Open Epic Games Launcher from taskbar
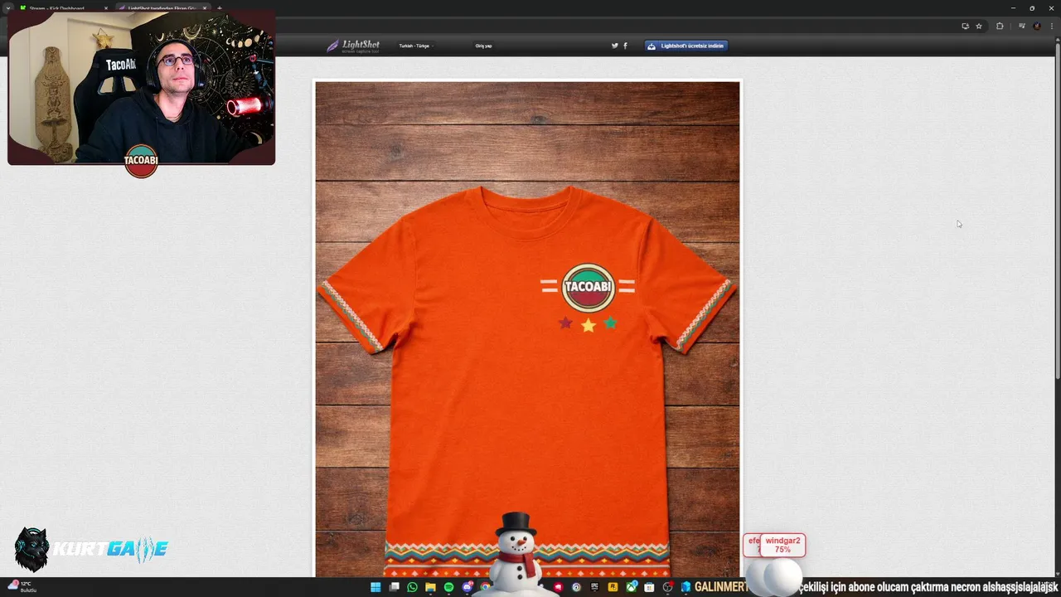Screen dimensions: 1061x597 pyautogui.click(x=594, y=587)
